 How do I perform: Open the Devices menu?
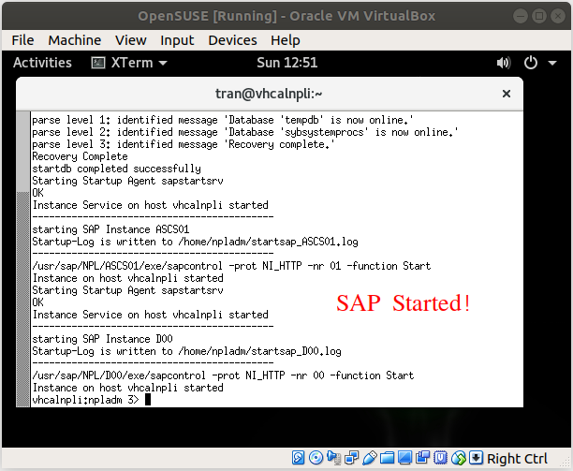pyautogui.click(x=232, y=40)
